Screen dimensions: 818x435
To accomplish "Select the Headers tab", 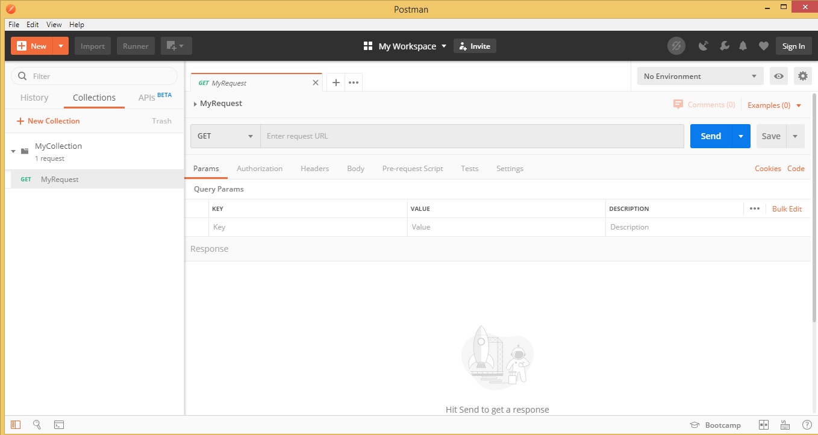I will (x=315, y=169).
